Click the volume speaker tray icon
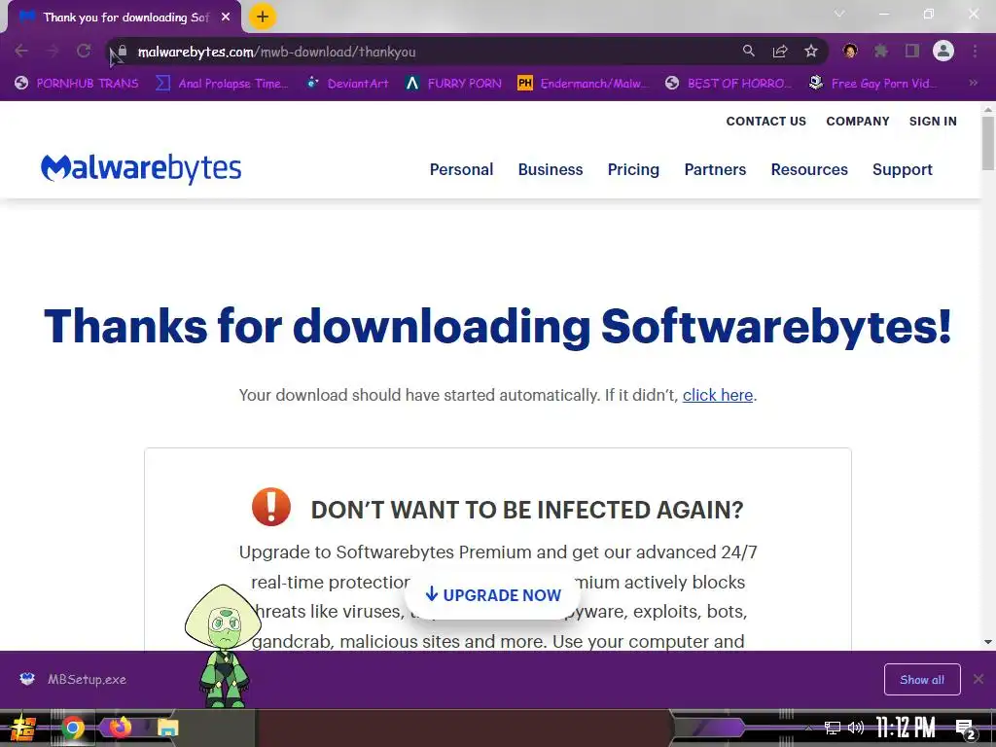The image size is (996, 747). (x=856, y=728)
